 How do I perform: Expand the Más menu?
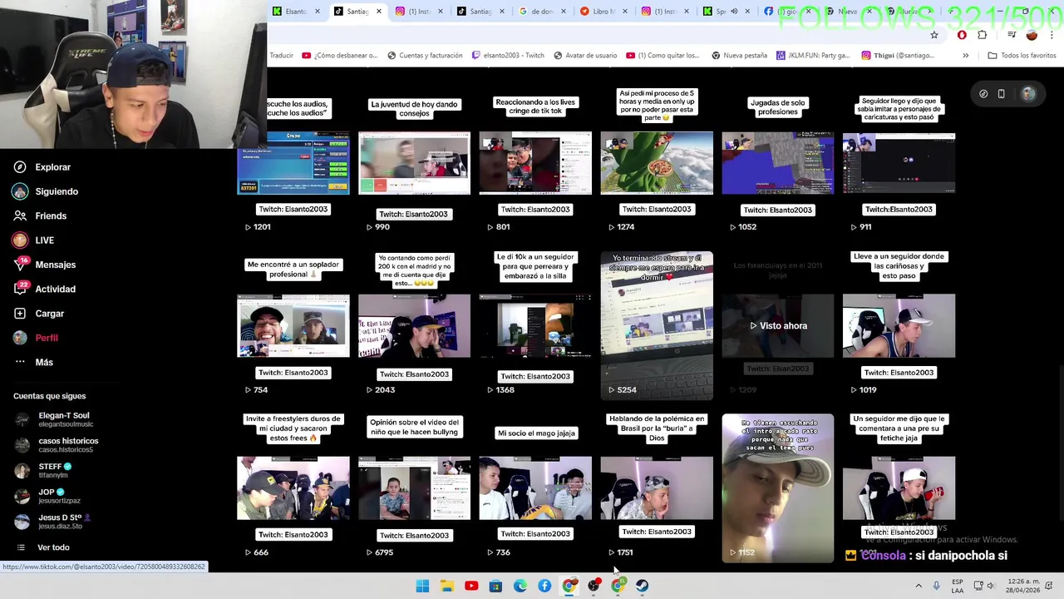33,362
